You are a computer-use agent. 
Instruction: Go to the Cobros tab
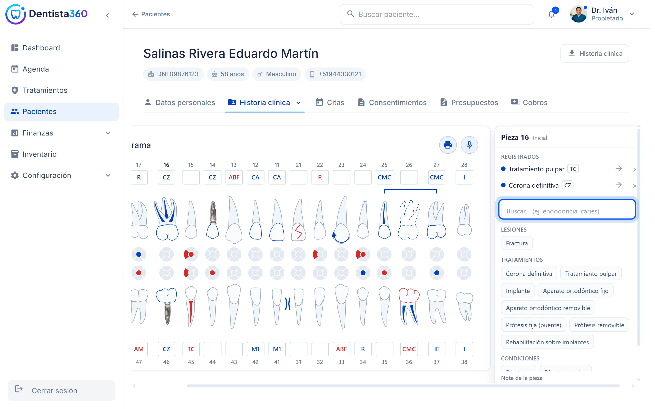click(529, 103)
